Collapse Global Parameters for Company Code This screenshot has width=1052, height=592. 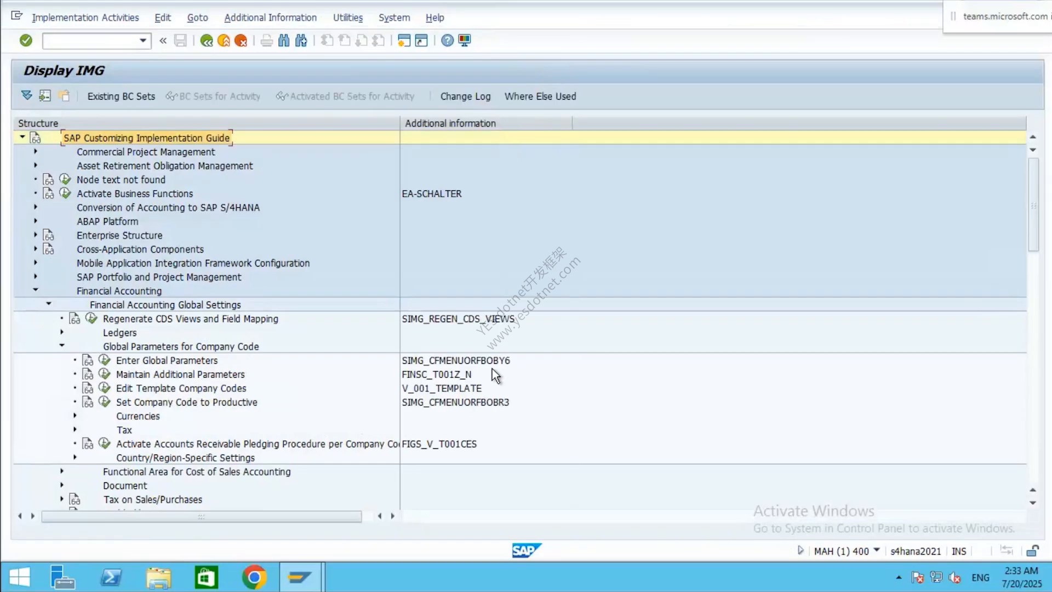(x=62, y=345)
